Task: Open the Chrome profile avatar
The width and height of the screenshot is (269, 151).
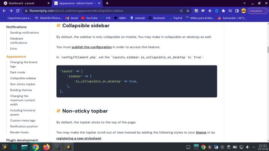Action: tap(244, 11)
